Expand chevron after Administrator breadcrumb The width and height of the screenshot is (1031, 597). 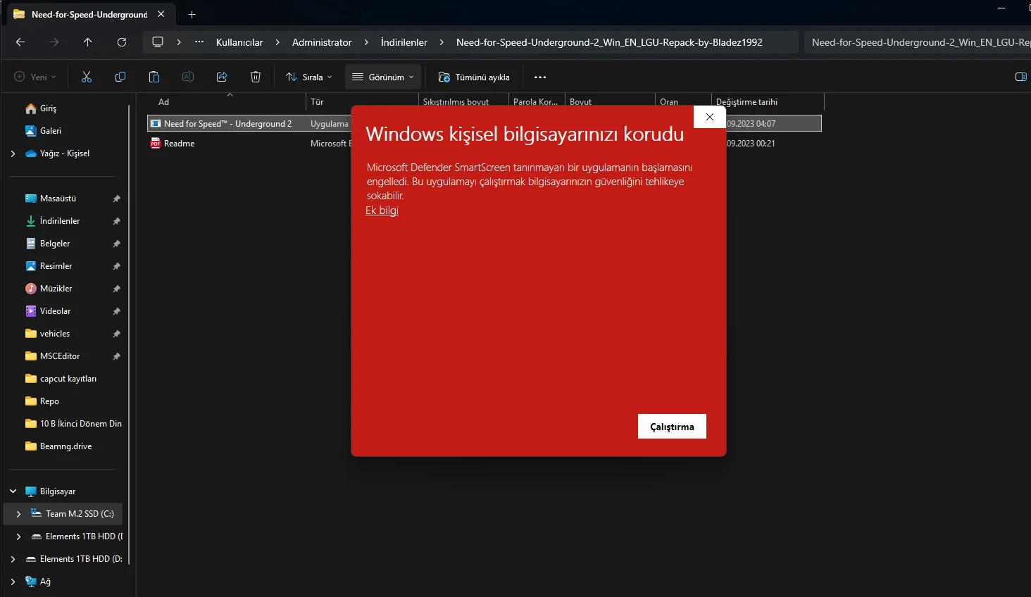pos(366,42)
